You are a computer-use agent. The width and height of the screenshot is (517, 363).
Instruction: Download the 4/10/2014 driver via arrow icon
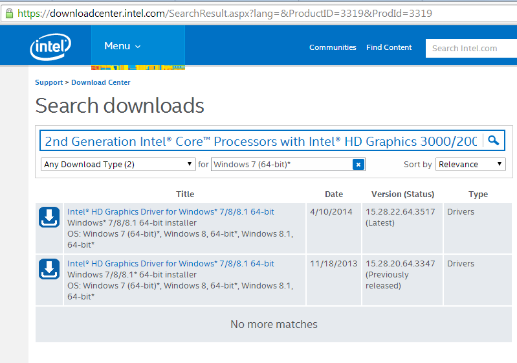(50, 218)
